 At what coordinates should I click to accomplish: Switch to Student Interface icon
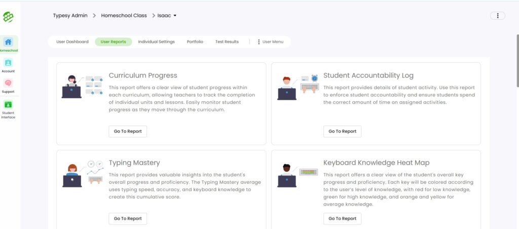click(8, 105)
